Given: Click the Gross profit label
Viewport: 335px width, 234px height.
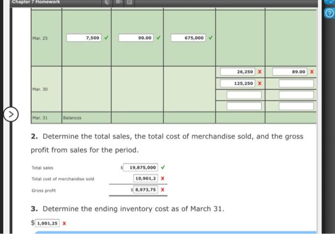Looking at the screenshot, I should [44, 191].
